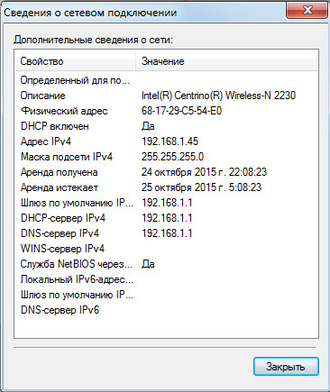Select the WINS-сервер IPv4 row
330x392 pixels.
coord(166,249)
